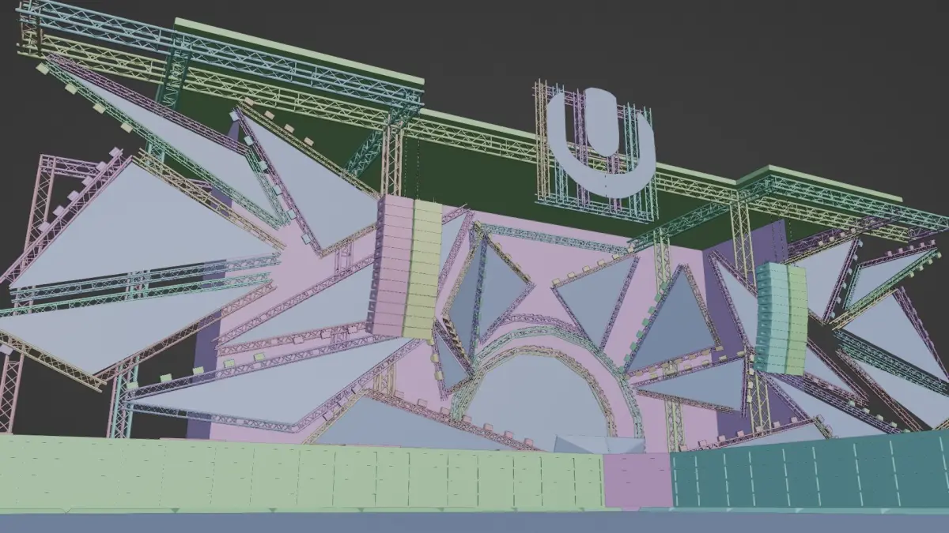This screenshot has width=949, height=533.
Task: Select the light green front barrier wall
Action: click(301, 473)
